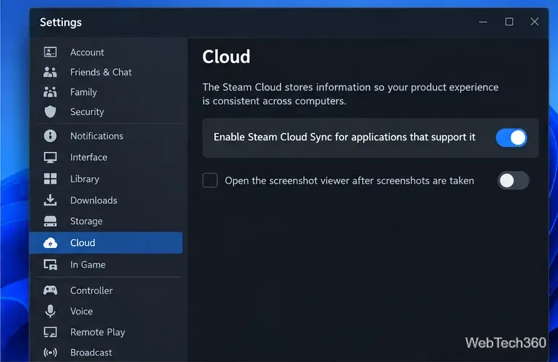Select the Family settings section
The width and height of the screenshot is (558, 362).
pyautogui.click(x=106, y=92)
